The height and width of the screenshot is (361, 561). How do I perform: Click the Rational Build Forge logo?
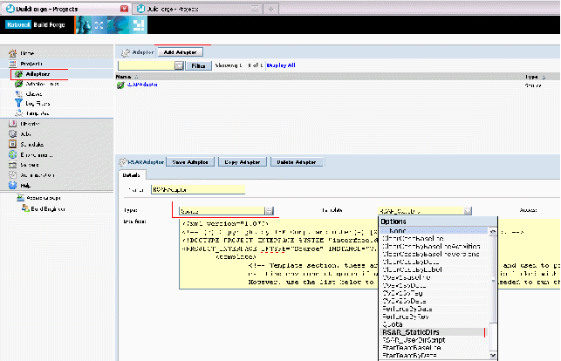pyautogui.click(x=35, y=24)
